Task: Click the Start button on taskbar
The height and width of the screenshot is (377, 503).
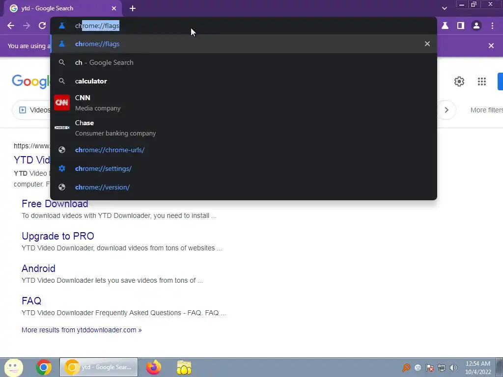Action: click(x=14, y=367)
